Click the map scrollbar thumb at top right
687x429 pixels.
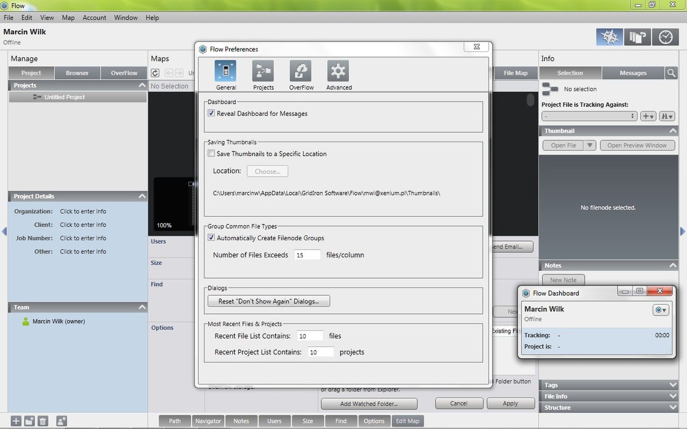530,100
